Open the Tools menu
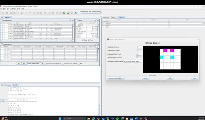Image resolution: width=205 pixels, height=120 pixels. coord(19,9)
